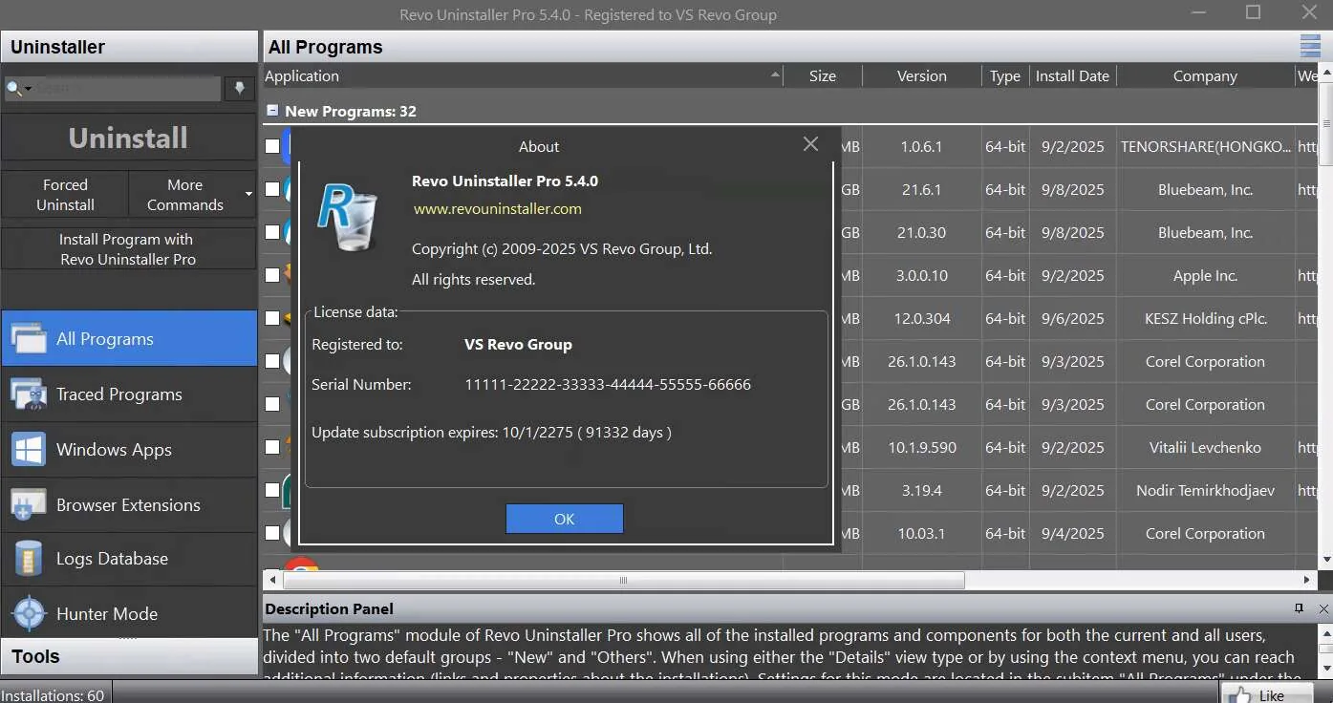This screenshot has height=703, width=1333.
Task: Select the Windows Apps icon
Action: tap(28, 449)
